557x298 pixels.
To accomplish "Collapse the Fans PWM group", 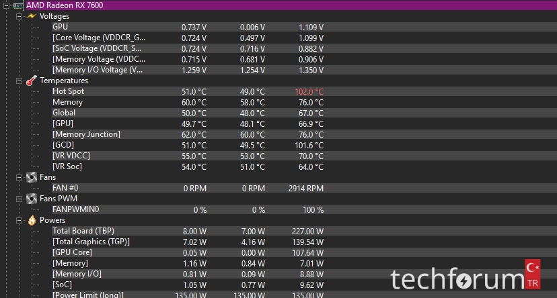I will (x=20, y=199).
